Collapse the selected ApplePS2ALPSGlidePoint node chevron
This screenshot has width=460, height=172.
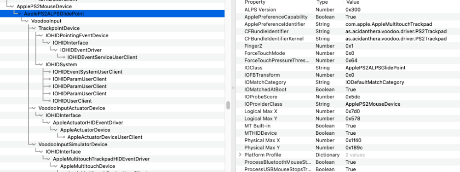[19, 14]
